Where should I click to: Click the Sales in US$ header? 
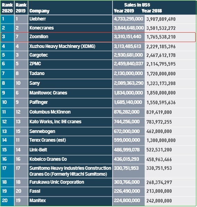(x=137, y=5)
